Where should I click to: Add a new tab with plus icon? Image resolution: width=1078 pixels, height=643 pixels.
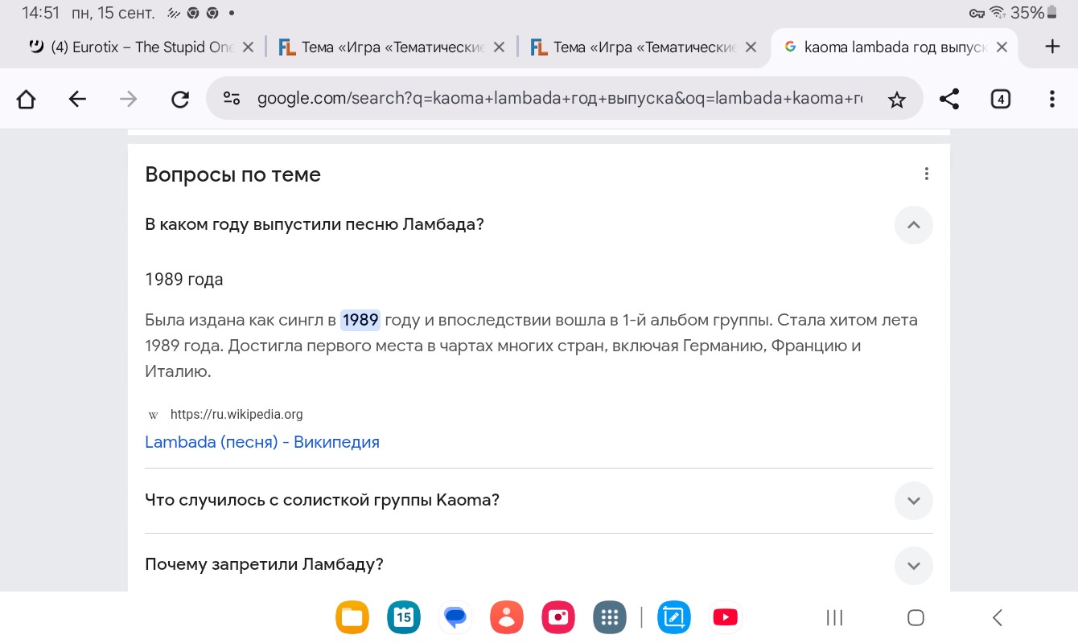point(1052,47)
